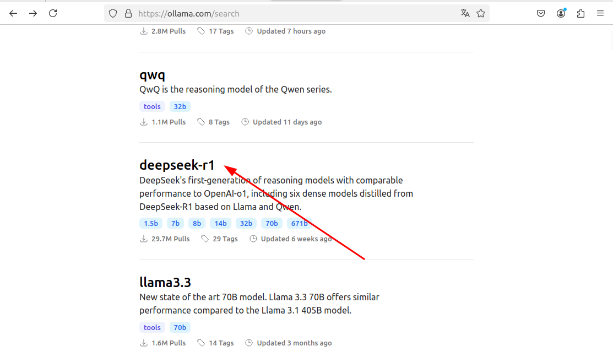Image resolution: width=613 pixels, height=362 pixels.
Task: Click the clock icon beside Updated 7 hours ago
Action: [x=249, y=31]
